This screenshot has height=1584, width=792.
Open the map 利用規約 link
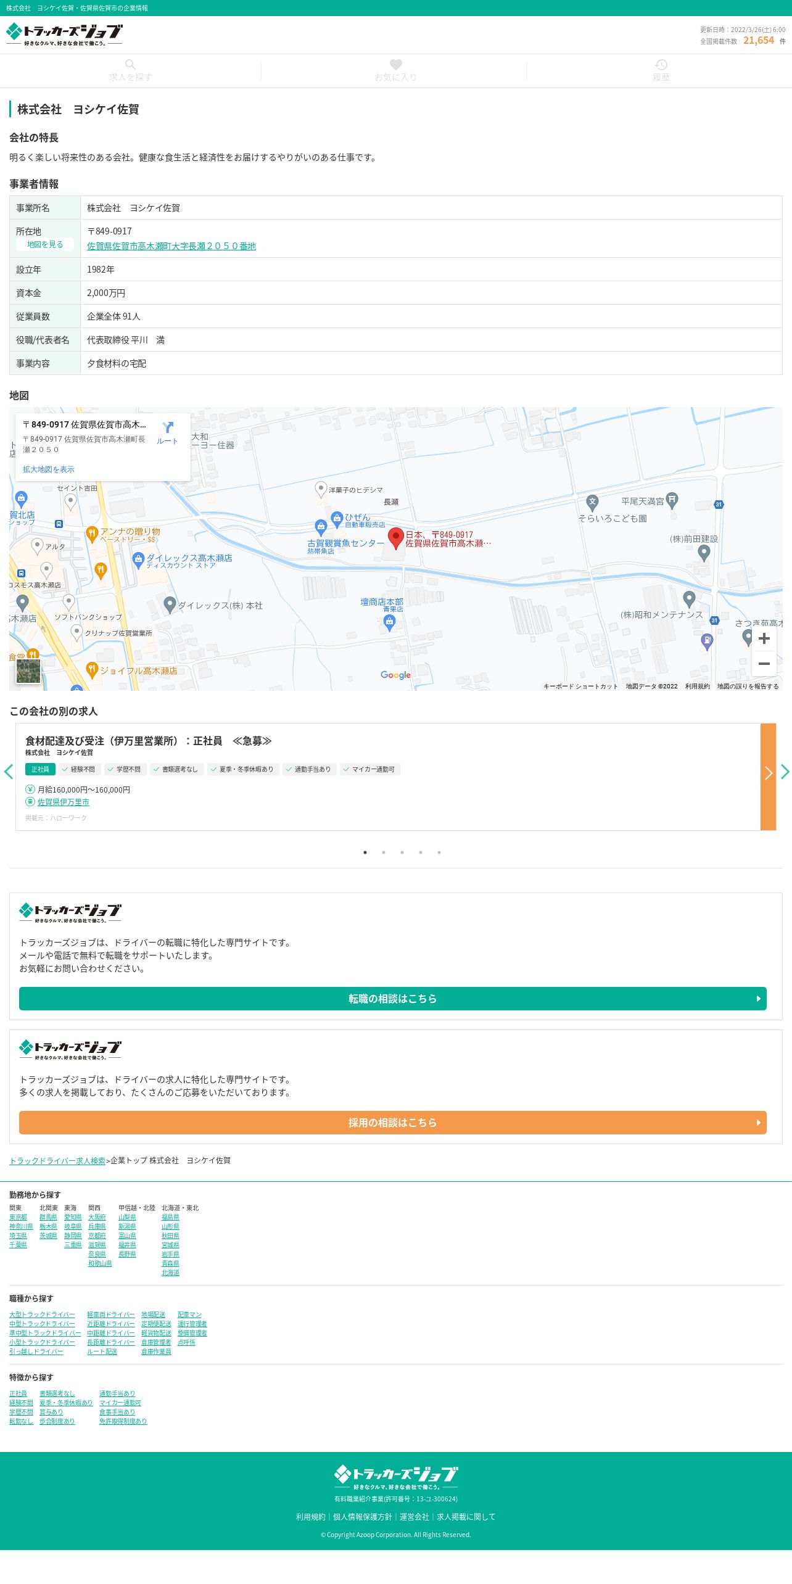tap(697, 686)
